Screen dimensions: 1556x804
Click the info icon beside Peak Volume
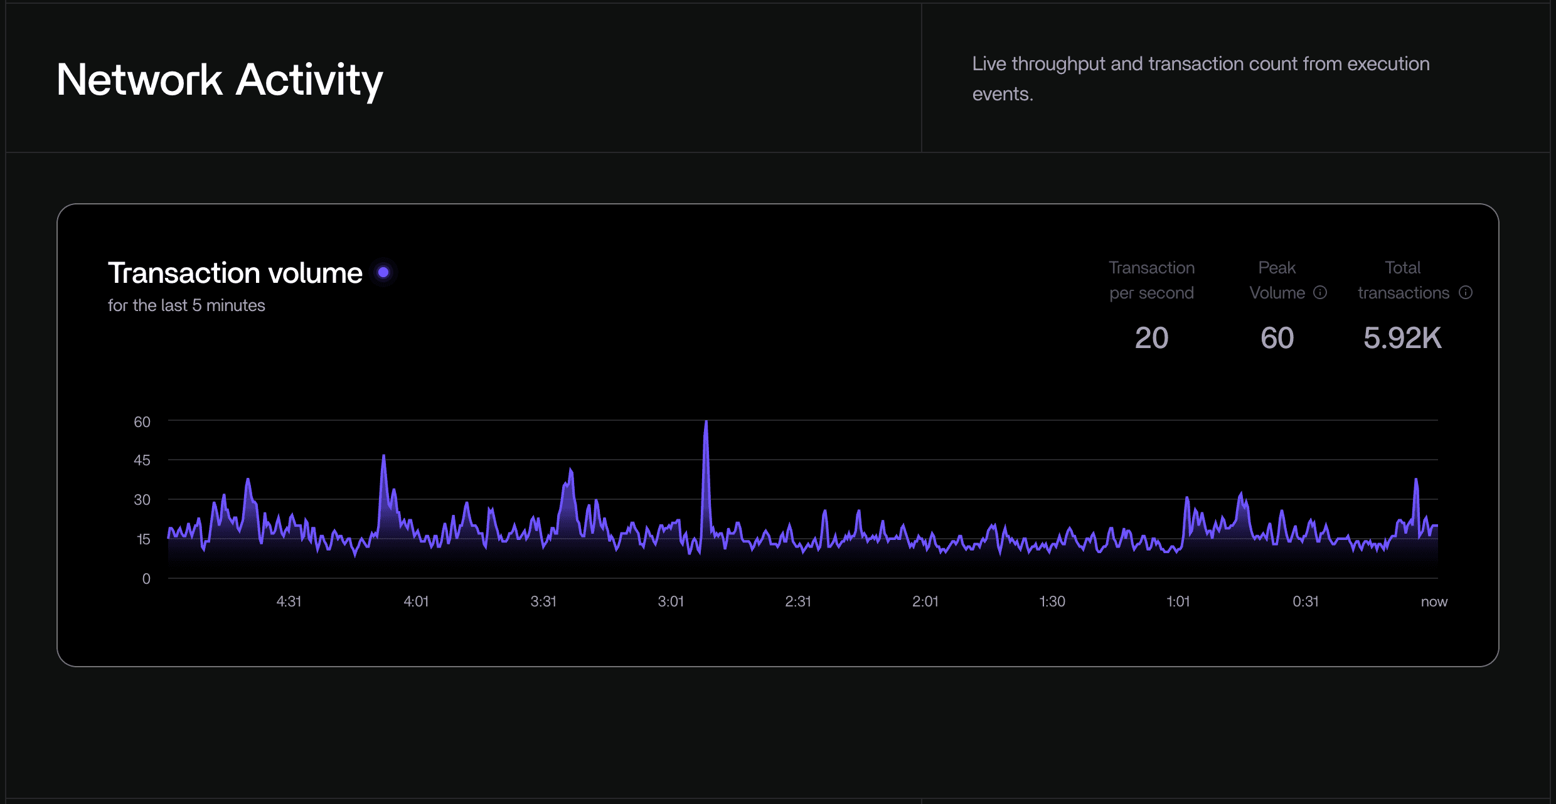click(1319, 293)
